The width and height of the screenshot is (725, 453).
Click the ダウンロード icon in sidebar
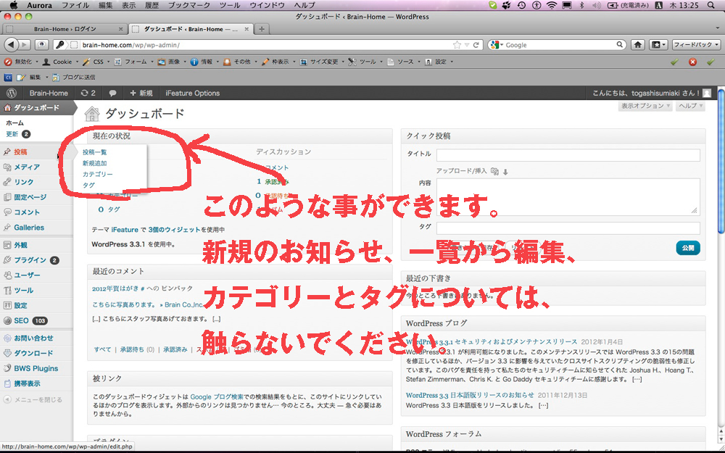[7, 353]
